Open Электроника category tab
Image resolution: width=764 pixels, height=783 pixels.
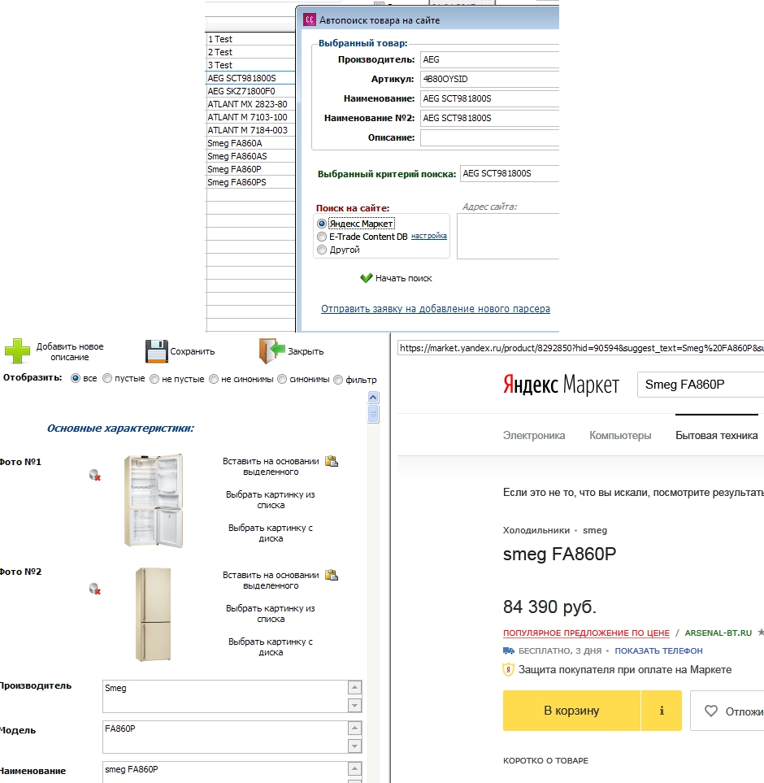[x=534, y=436]
